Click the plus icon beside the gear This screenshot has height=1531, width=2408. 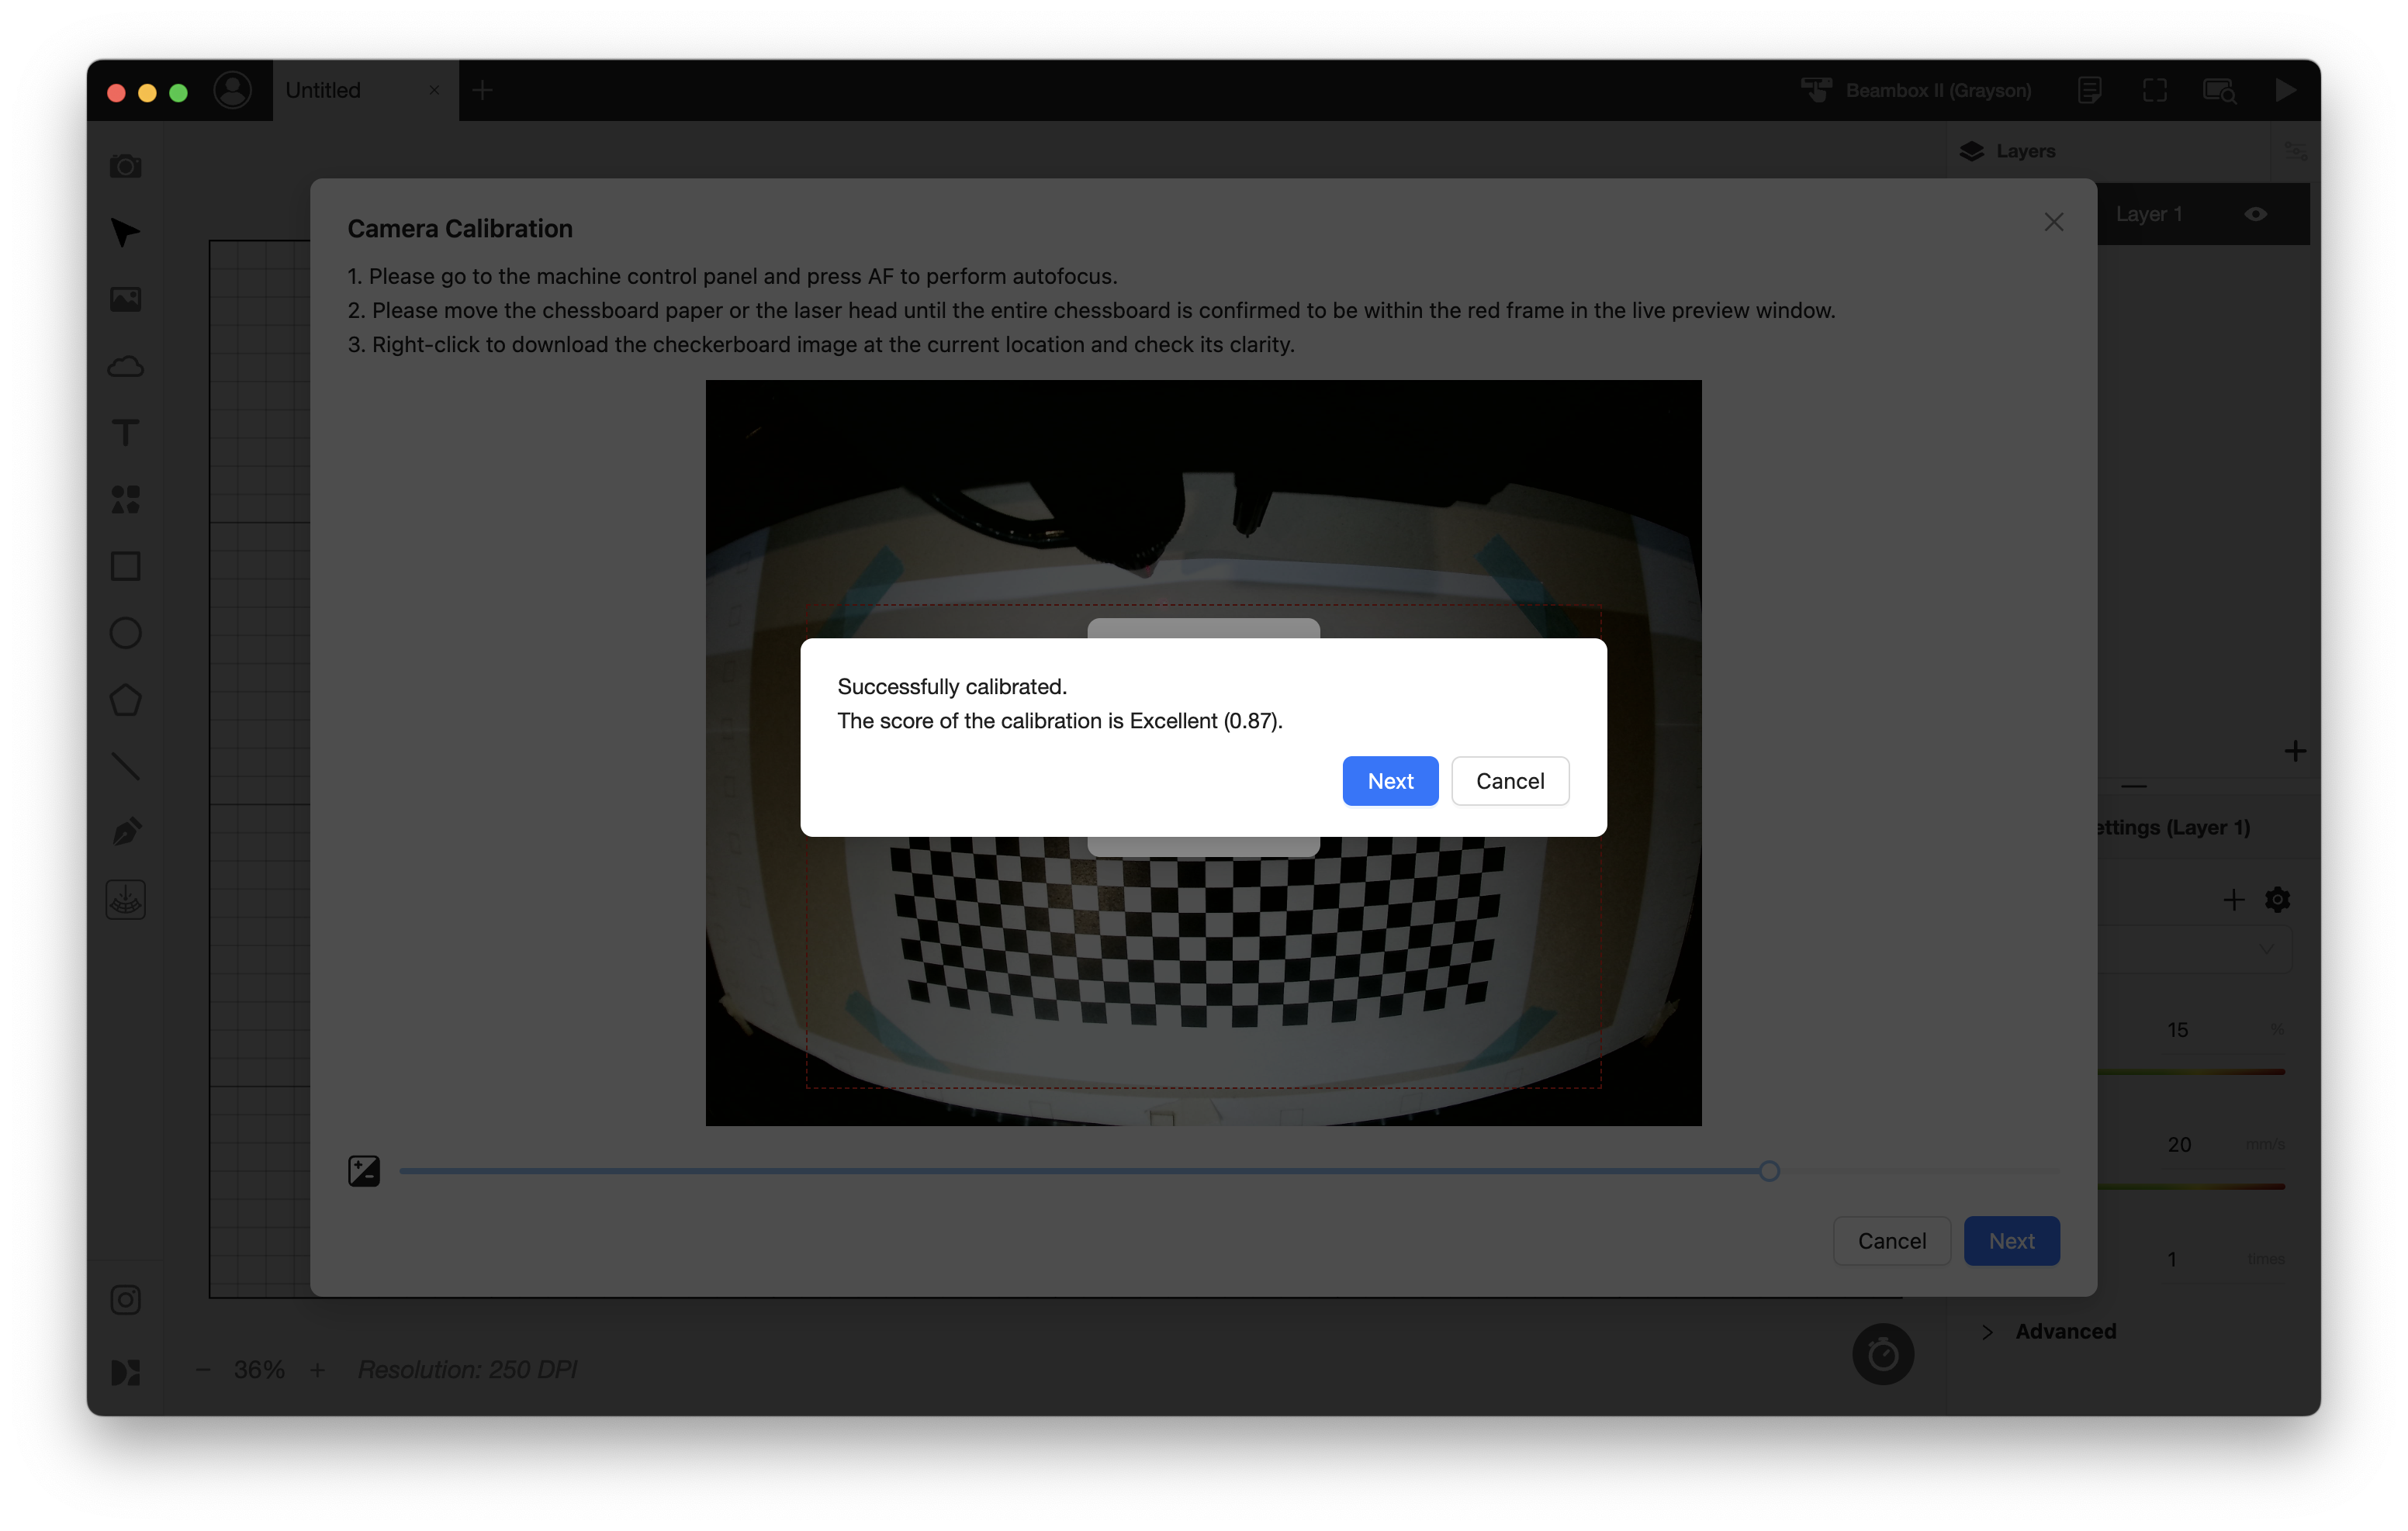point(2234,899)
